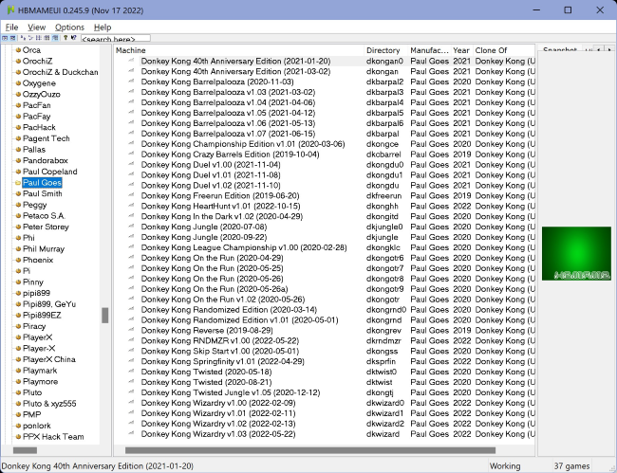Click the folder icon beside PacHack
This screenshot has height=473, width=617.
coord(18,127)
